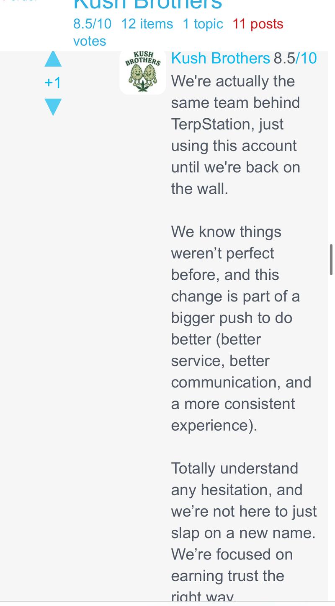Switch to the 1 topic tab
Viewport: 335px width, 606px height.
point(203,24)
